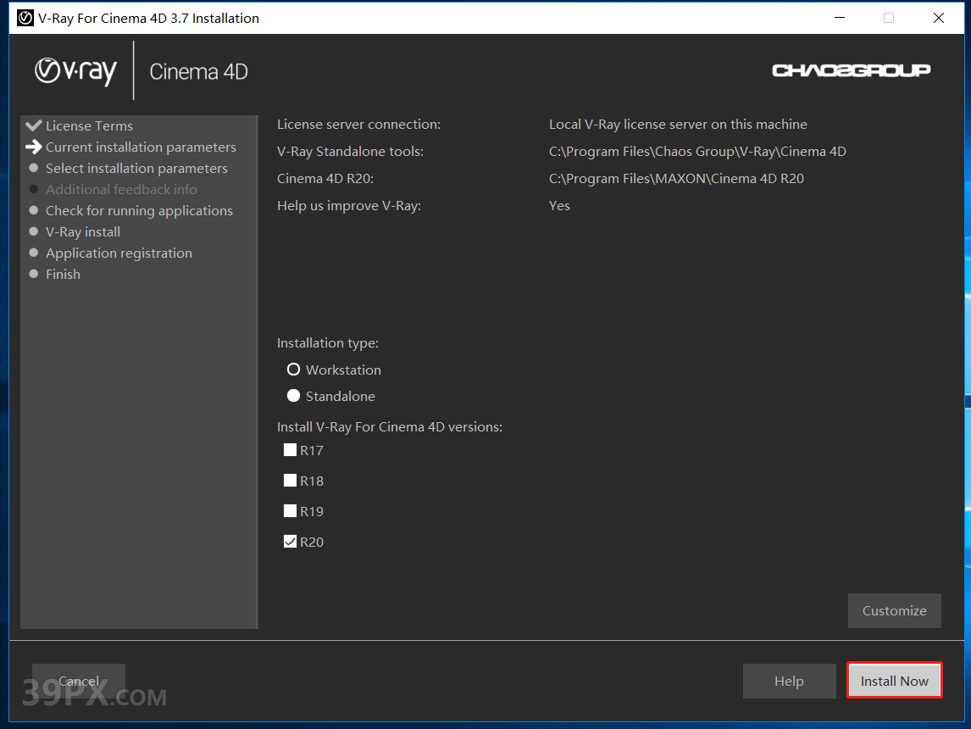
Task: Click the Chaos Group logo
Action: tap(851, 70)
